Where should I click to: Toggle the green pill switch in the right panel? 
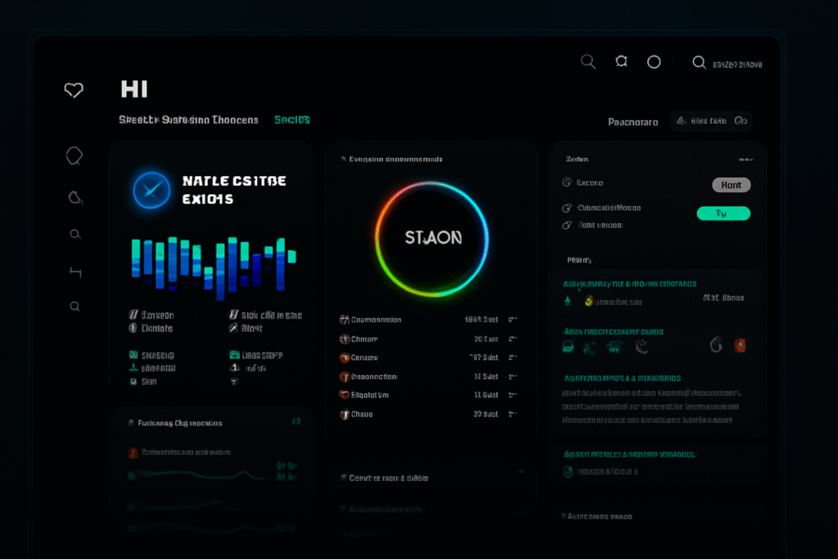coord(723,214)
